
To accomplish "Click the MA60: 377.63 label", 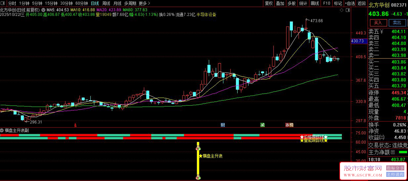I will [135, 10].
